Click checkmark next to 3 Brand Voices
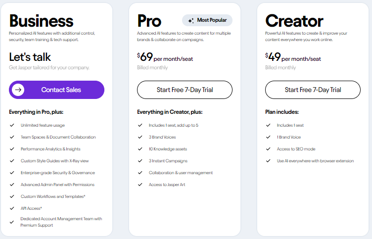The image size is (372, 239). [x=139, y=137]
